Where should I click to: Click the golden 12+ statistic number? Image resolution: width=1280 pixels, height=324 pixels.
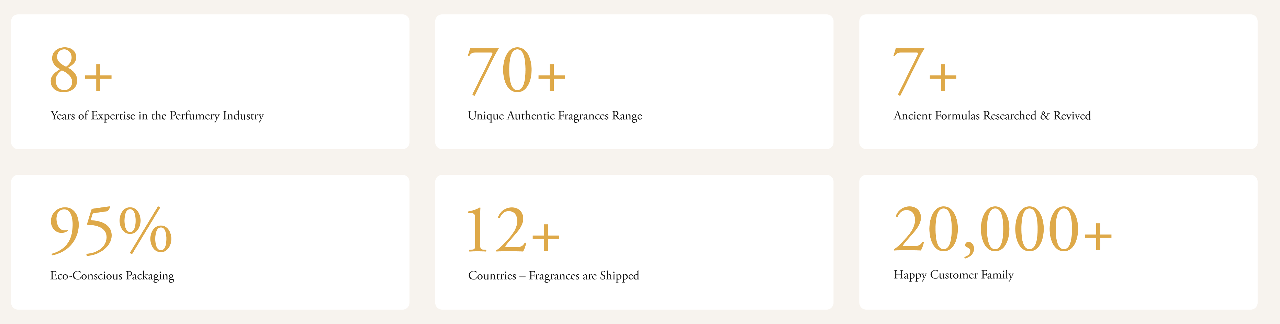tap(514, 230)
